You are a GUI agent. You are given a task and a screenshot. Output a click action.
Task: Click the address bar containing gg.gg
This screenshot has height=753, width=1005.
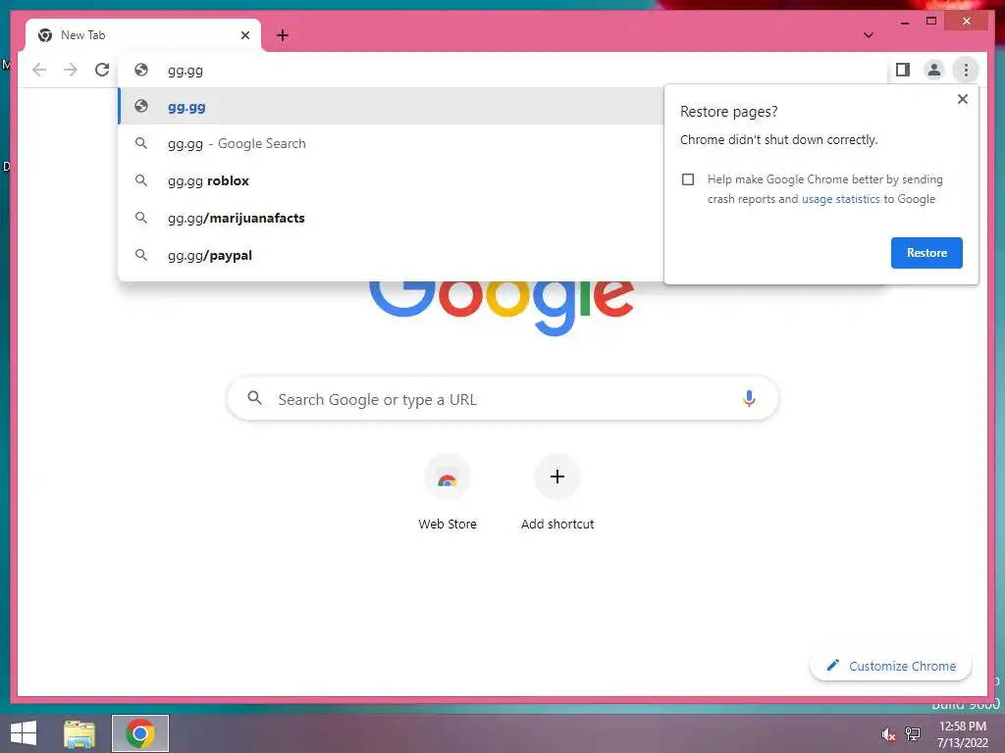(x=503, y=71)
